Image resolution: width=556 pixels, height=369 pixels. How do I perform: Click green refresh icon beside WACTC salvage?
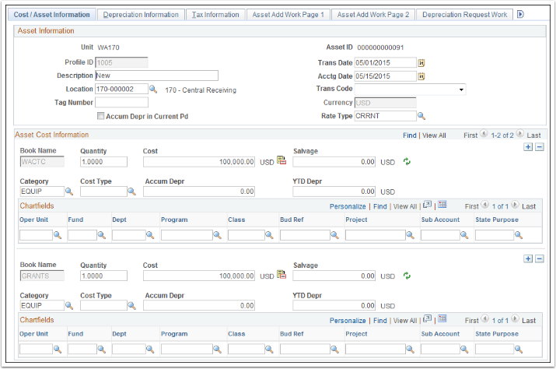407,162
